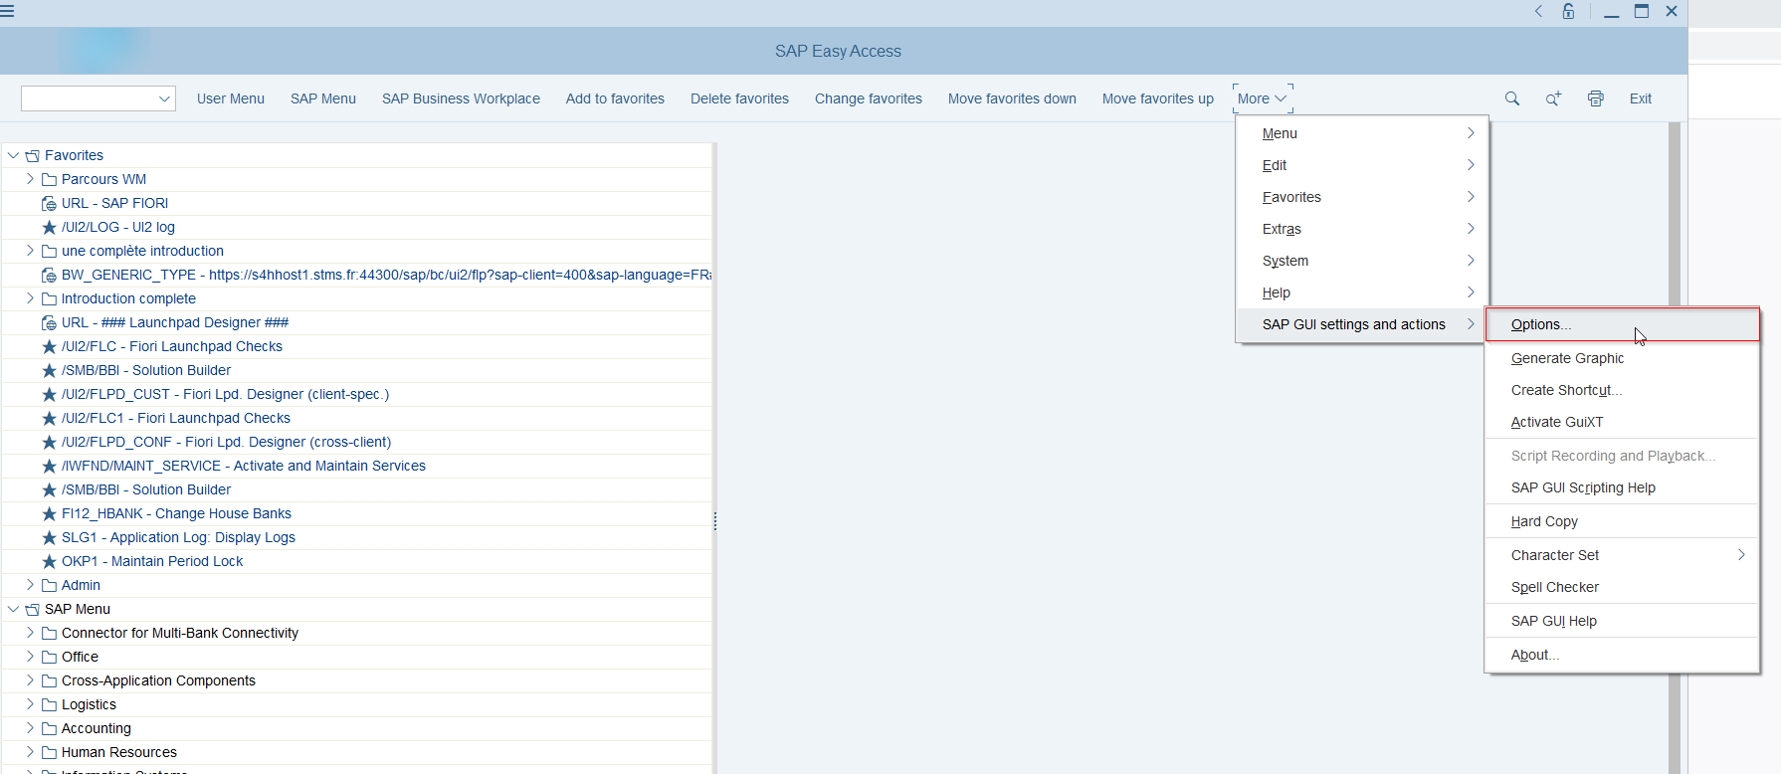Screen dimensions: 1781x774
Task: Click the search-plus (find next) icon
Action: (x=1553, y=98)
